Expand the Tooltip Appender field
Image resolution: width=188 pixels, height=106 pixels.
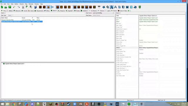121,55
